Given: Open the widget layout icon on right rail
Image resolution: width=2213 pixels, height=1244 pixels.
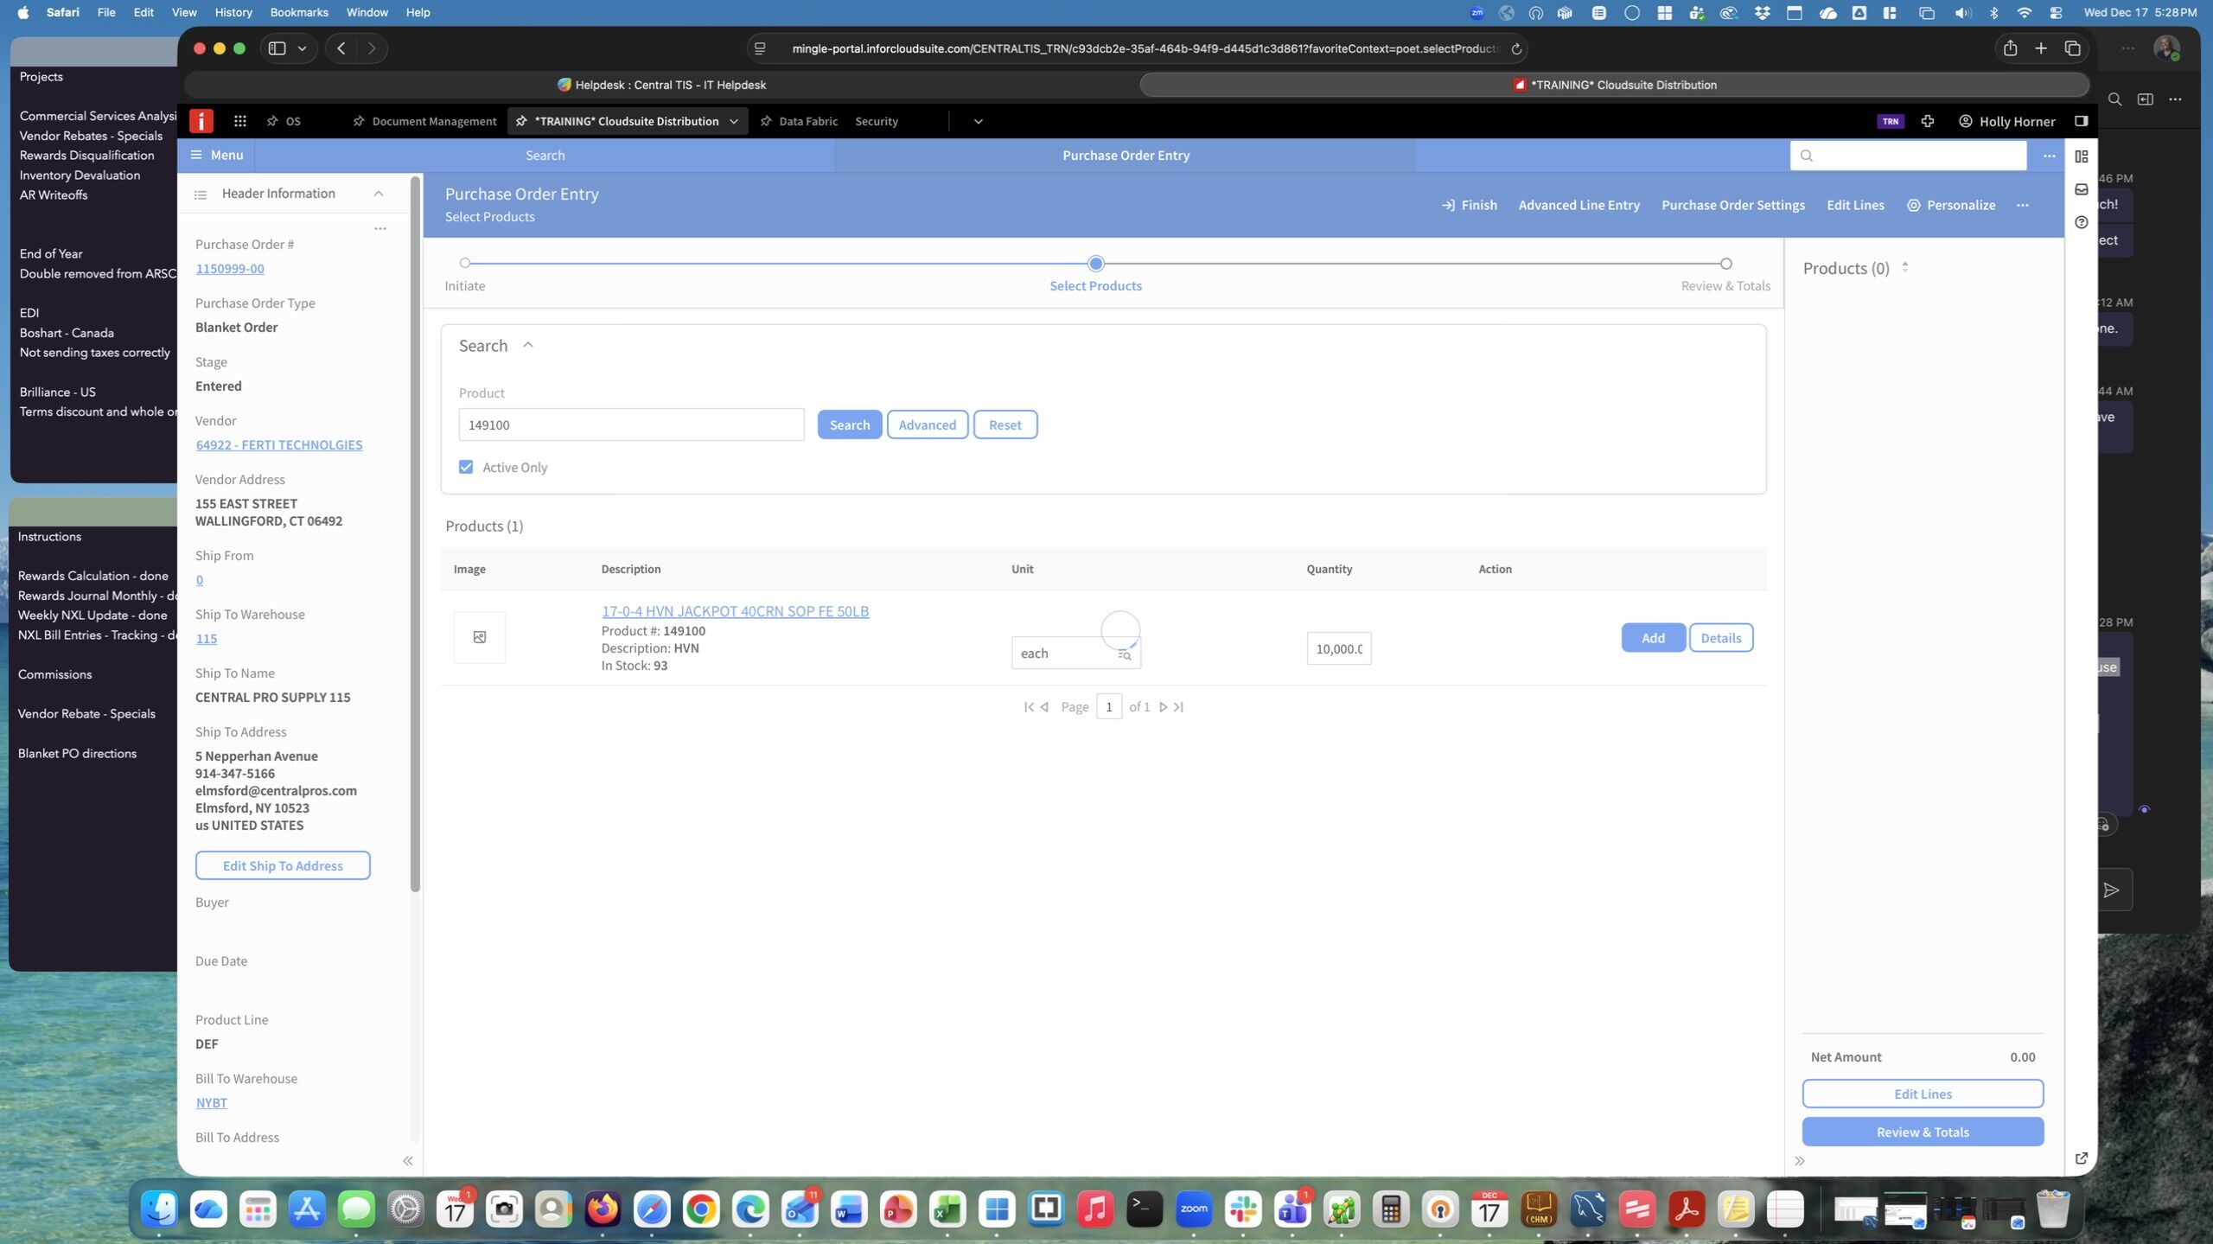Looking at the screenshot, I should tap(2082, 156).
